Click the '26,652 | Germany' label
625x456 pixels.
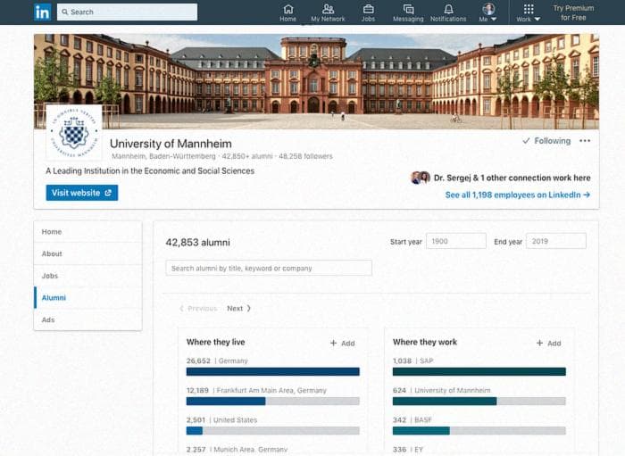[217, 361]
